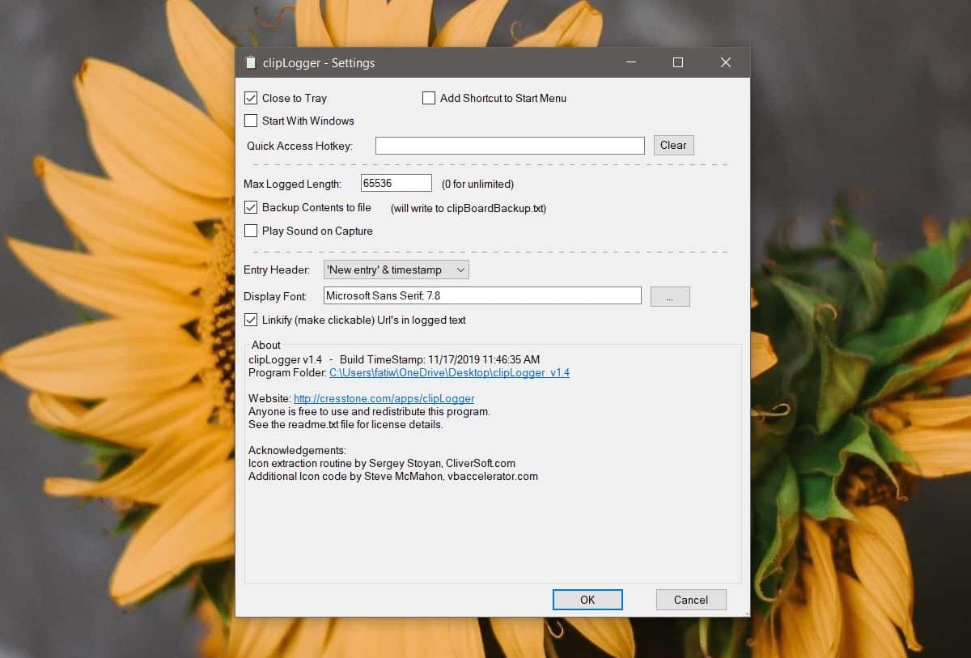Confirm settings with OK button
The image size is (971, 658).
587,600
